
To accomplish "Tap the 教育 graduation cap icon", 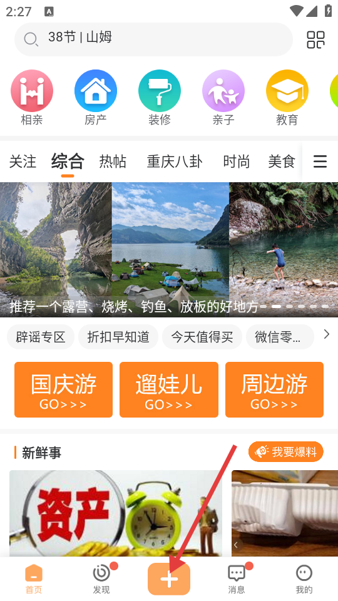I will (x=287, y=91).
